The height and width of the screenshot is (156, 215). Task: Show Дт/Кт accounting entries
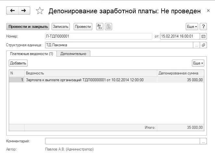pos(100,27)
